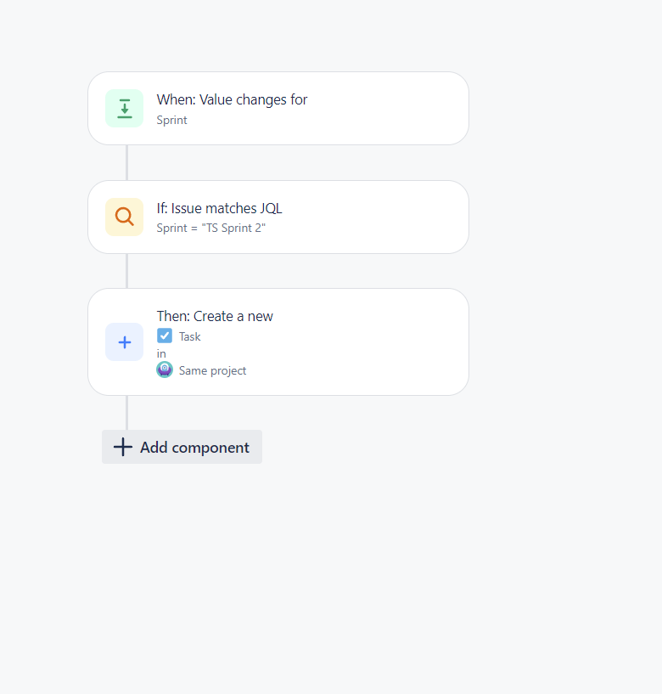Image resolution: width=662 pixels, height=694 pixels.
Task: Click the orange magnifier JQL condition icon
Action: (x=124, y=217)
